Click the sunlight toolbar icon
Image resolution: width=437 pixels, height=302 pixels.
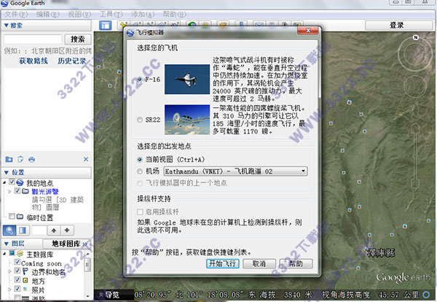[x=205, y=24]
